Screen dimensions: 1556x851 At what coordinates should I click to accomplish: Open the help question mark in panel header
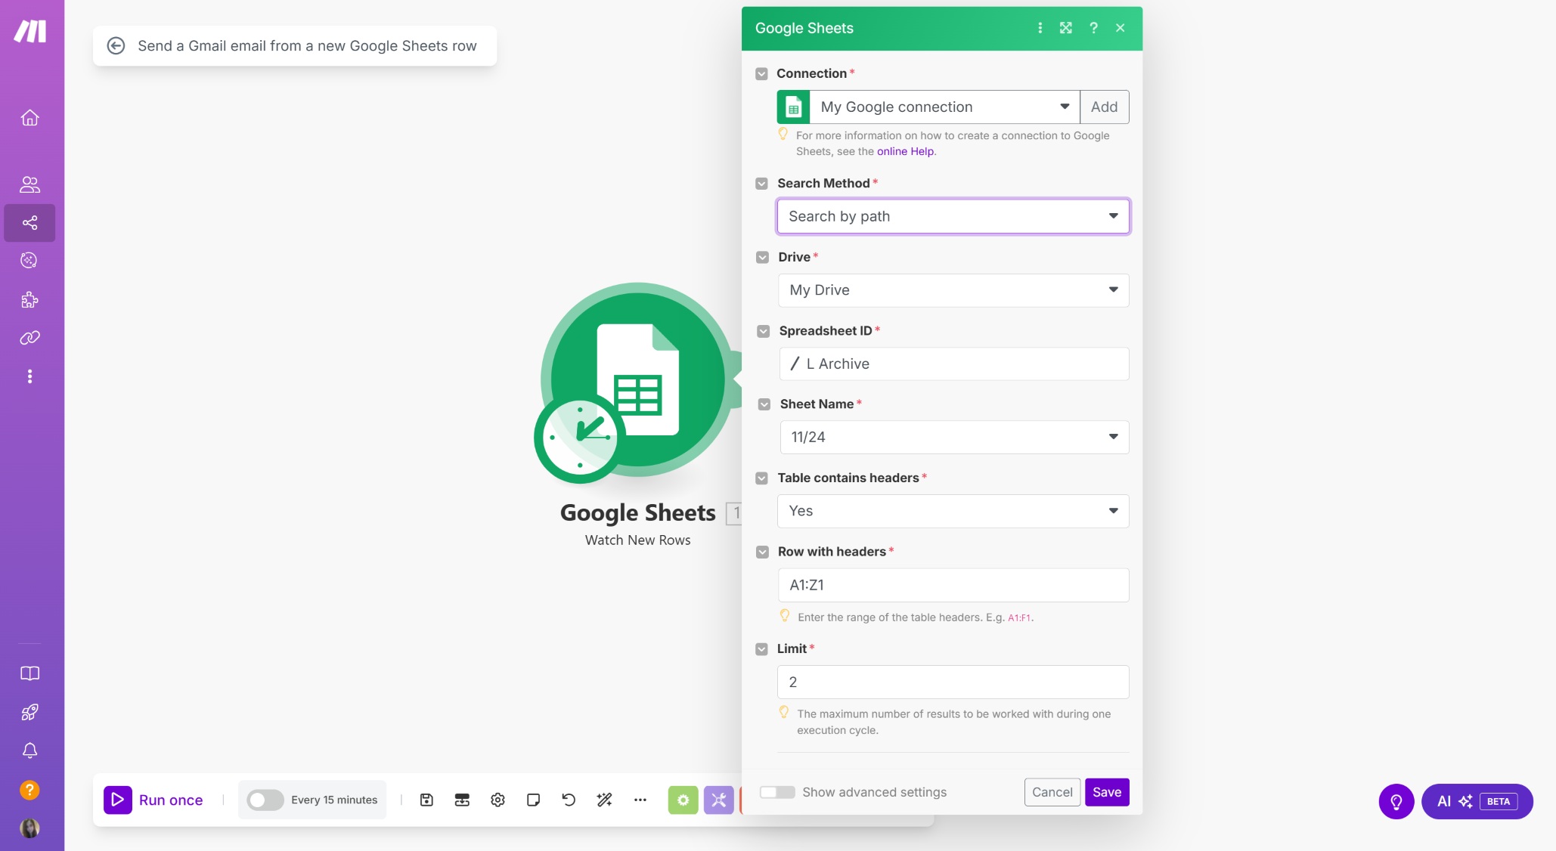(1093, 28)
